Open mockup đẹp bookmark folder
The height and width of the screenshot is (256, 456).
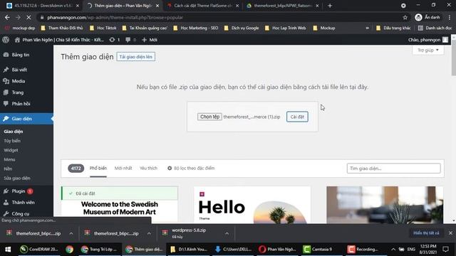click(x=20, y=28)
